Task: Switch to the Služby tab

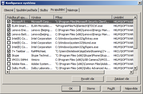Action: (44, 10)
